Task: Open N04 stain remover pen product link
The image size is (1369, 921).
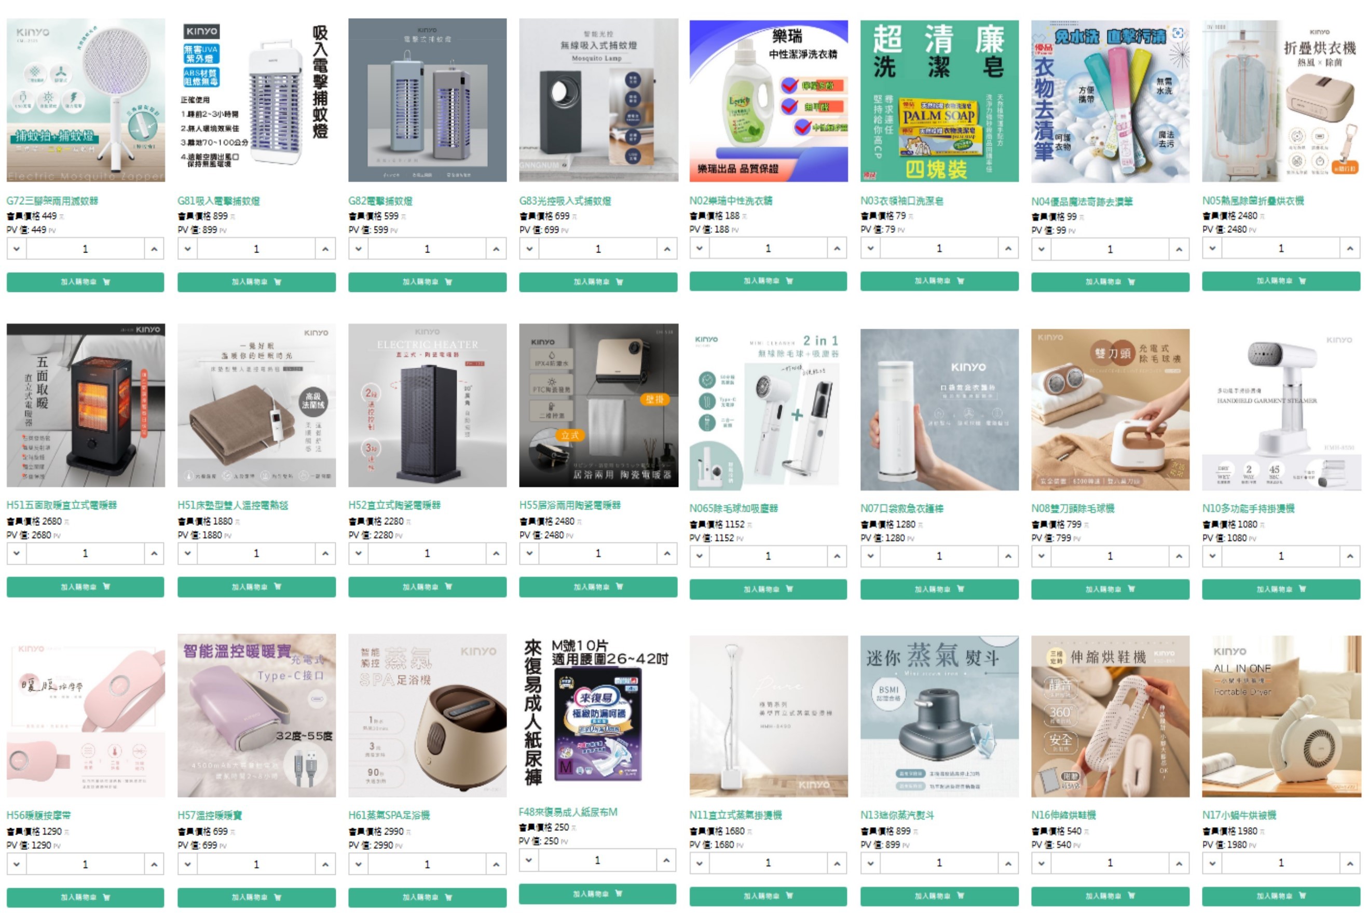Action: click(1081, 201)
